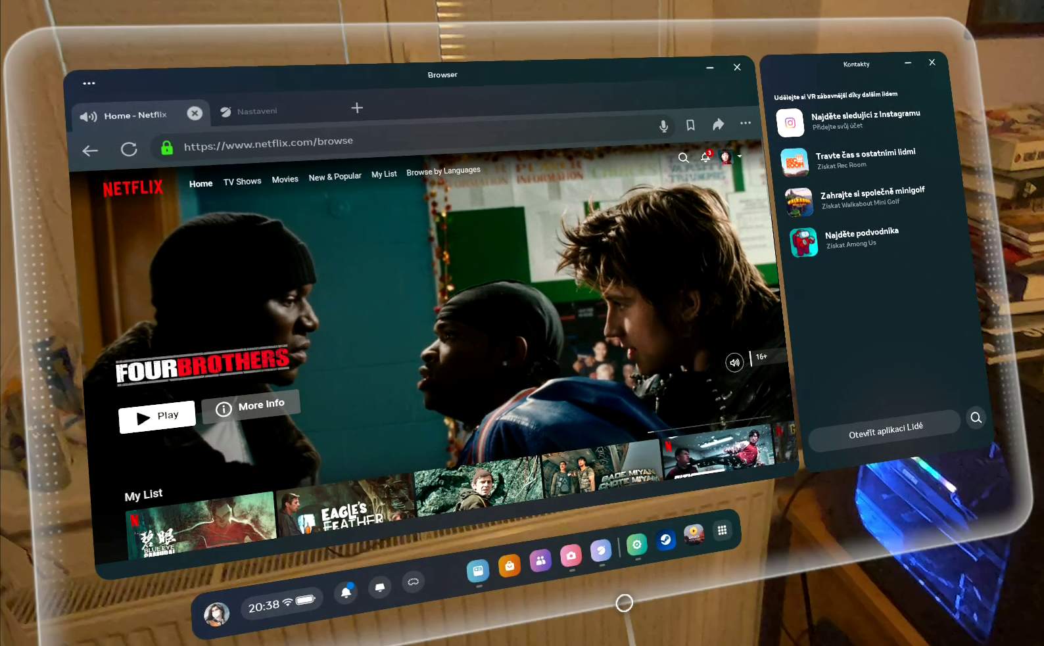1044x646 pixels.
Task: Open notifications bell in the Quest dock
Action: (346, 592)
